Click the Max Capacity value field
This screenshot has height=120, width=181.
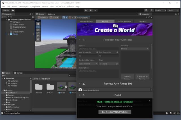(88, 56)
